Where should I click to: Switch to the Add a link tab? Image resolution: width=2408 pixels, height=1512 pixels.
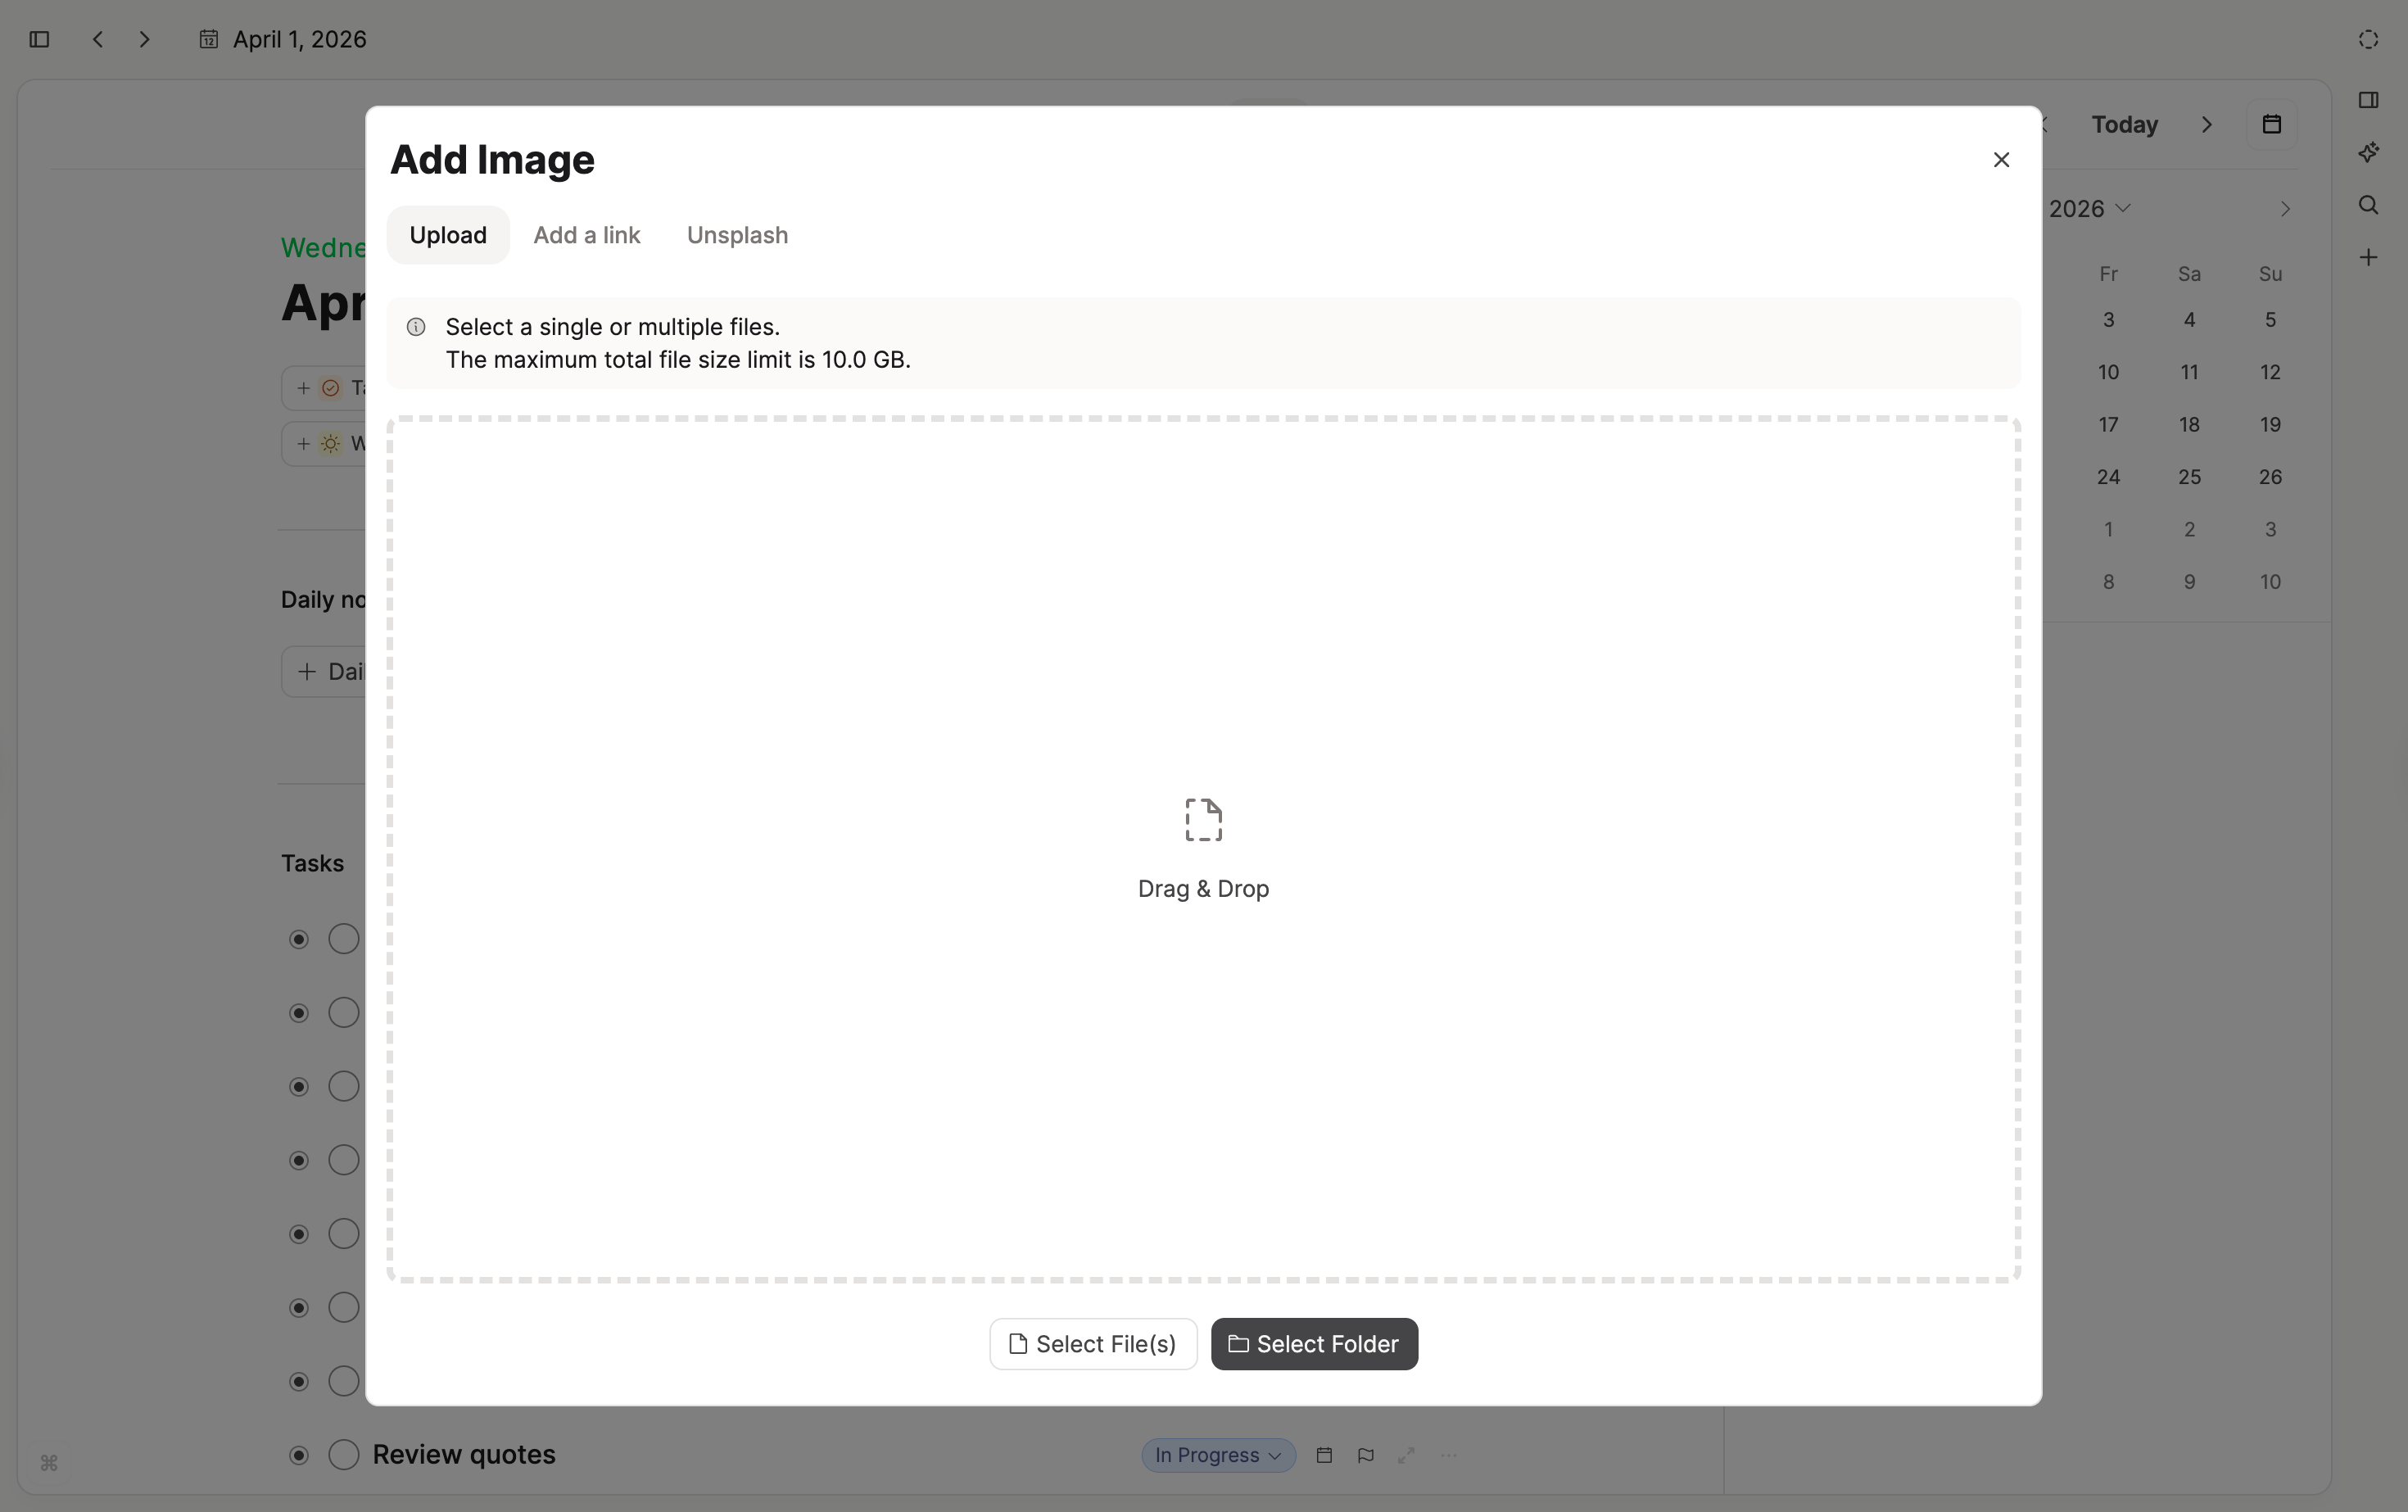587,234
